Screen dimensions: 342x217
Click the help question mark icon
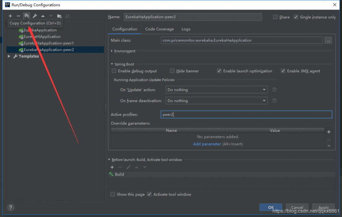click(11, 207)
